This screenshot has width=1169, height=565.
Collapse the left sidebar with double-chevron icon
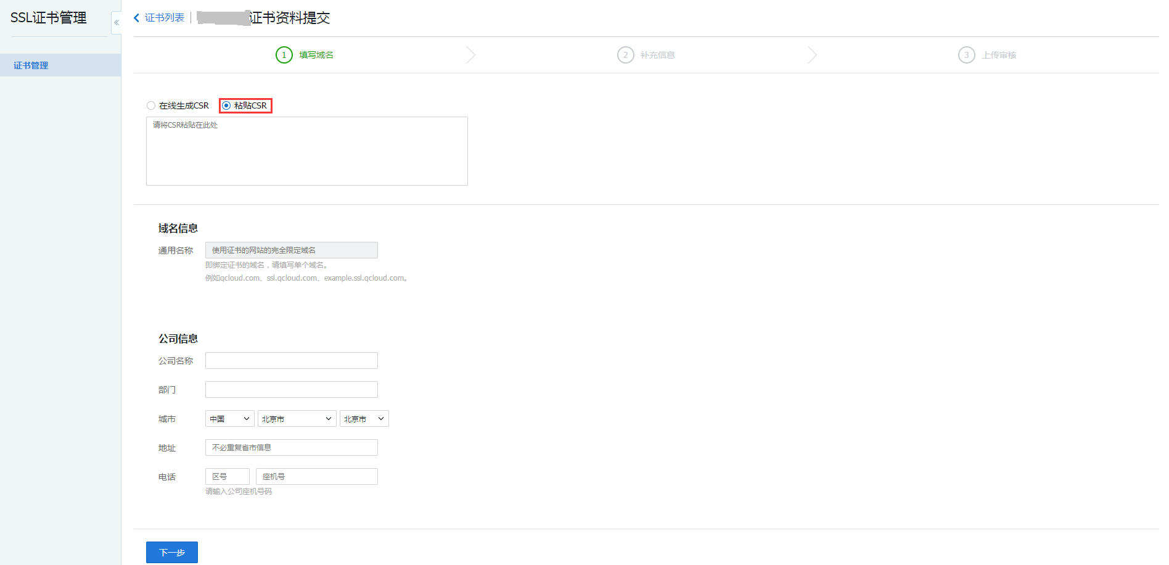(116, 23)
